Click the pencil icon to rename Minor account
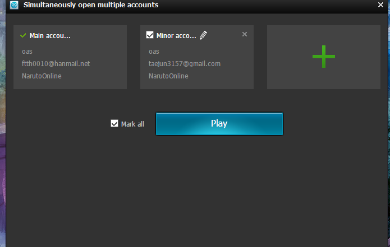 (x=203, y=35)
